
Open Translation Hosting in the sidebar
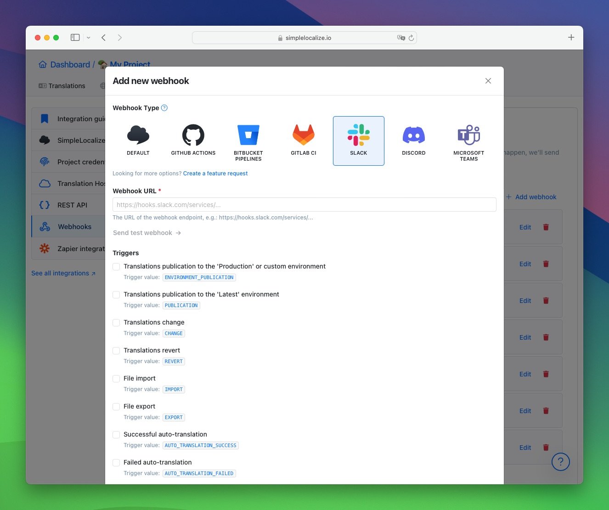coord(68,184)
